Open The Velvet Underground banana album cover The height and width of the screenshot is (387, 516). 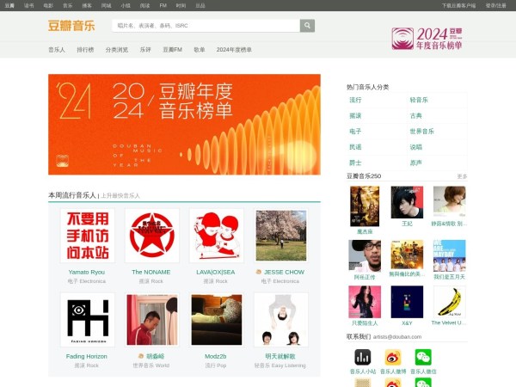point(449,302)
